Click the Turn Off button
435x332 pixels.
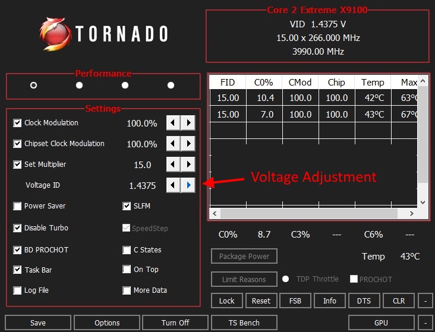[175, 322]
